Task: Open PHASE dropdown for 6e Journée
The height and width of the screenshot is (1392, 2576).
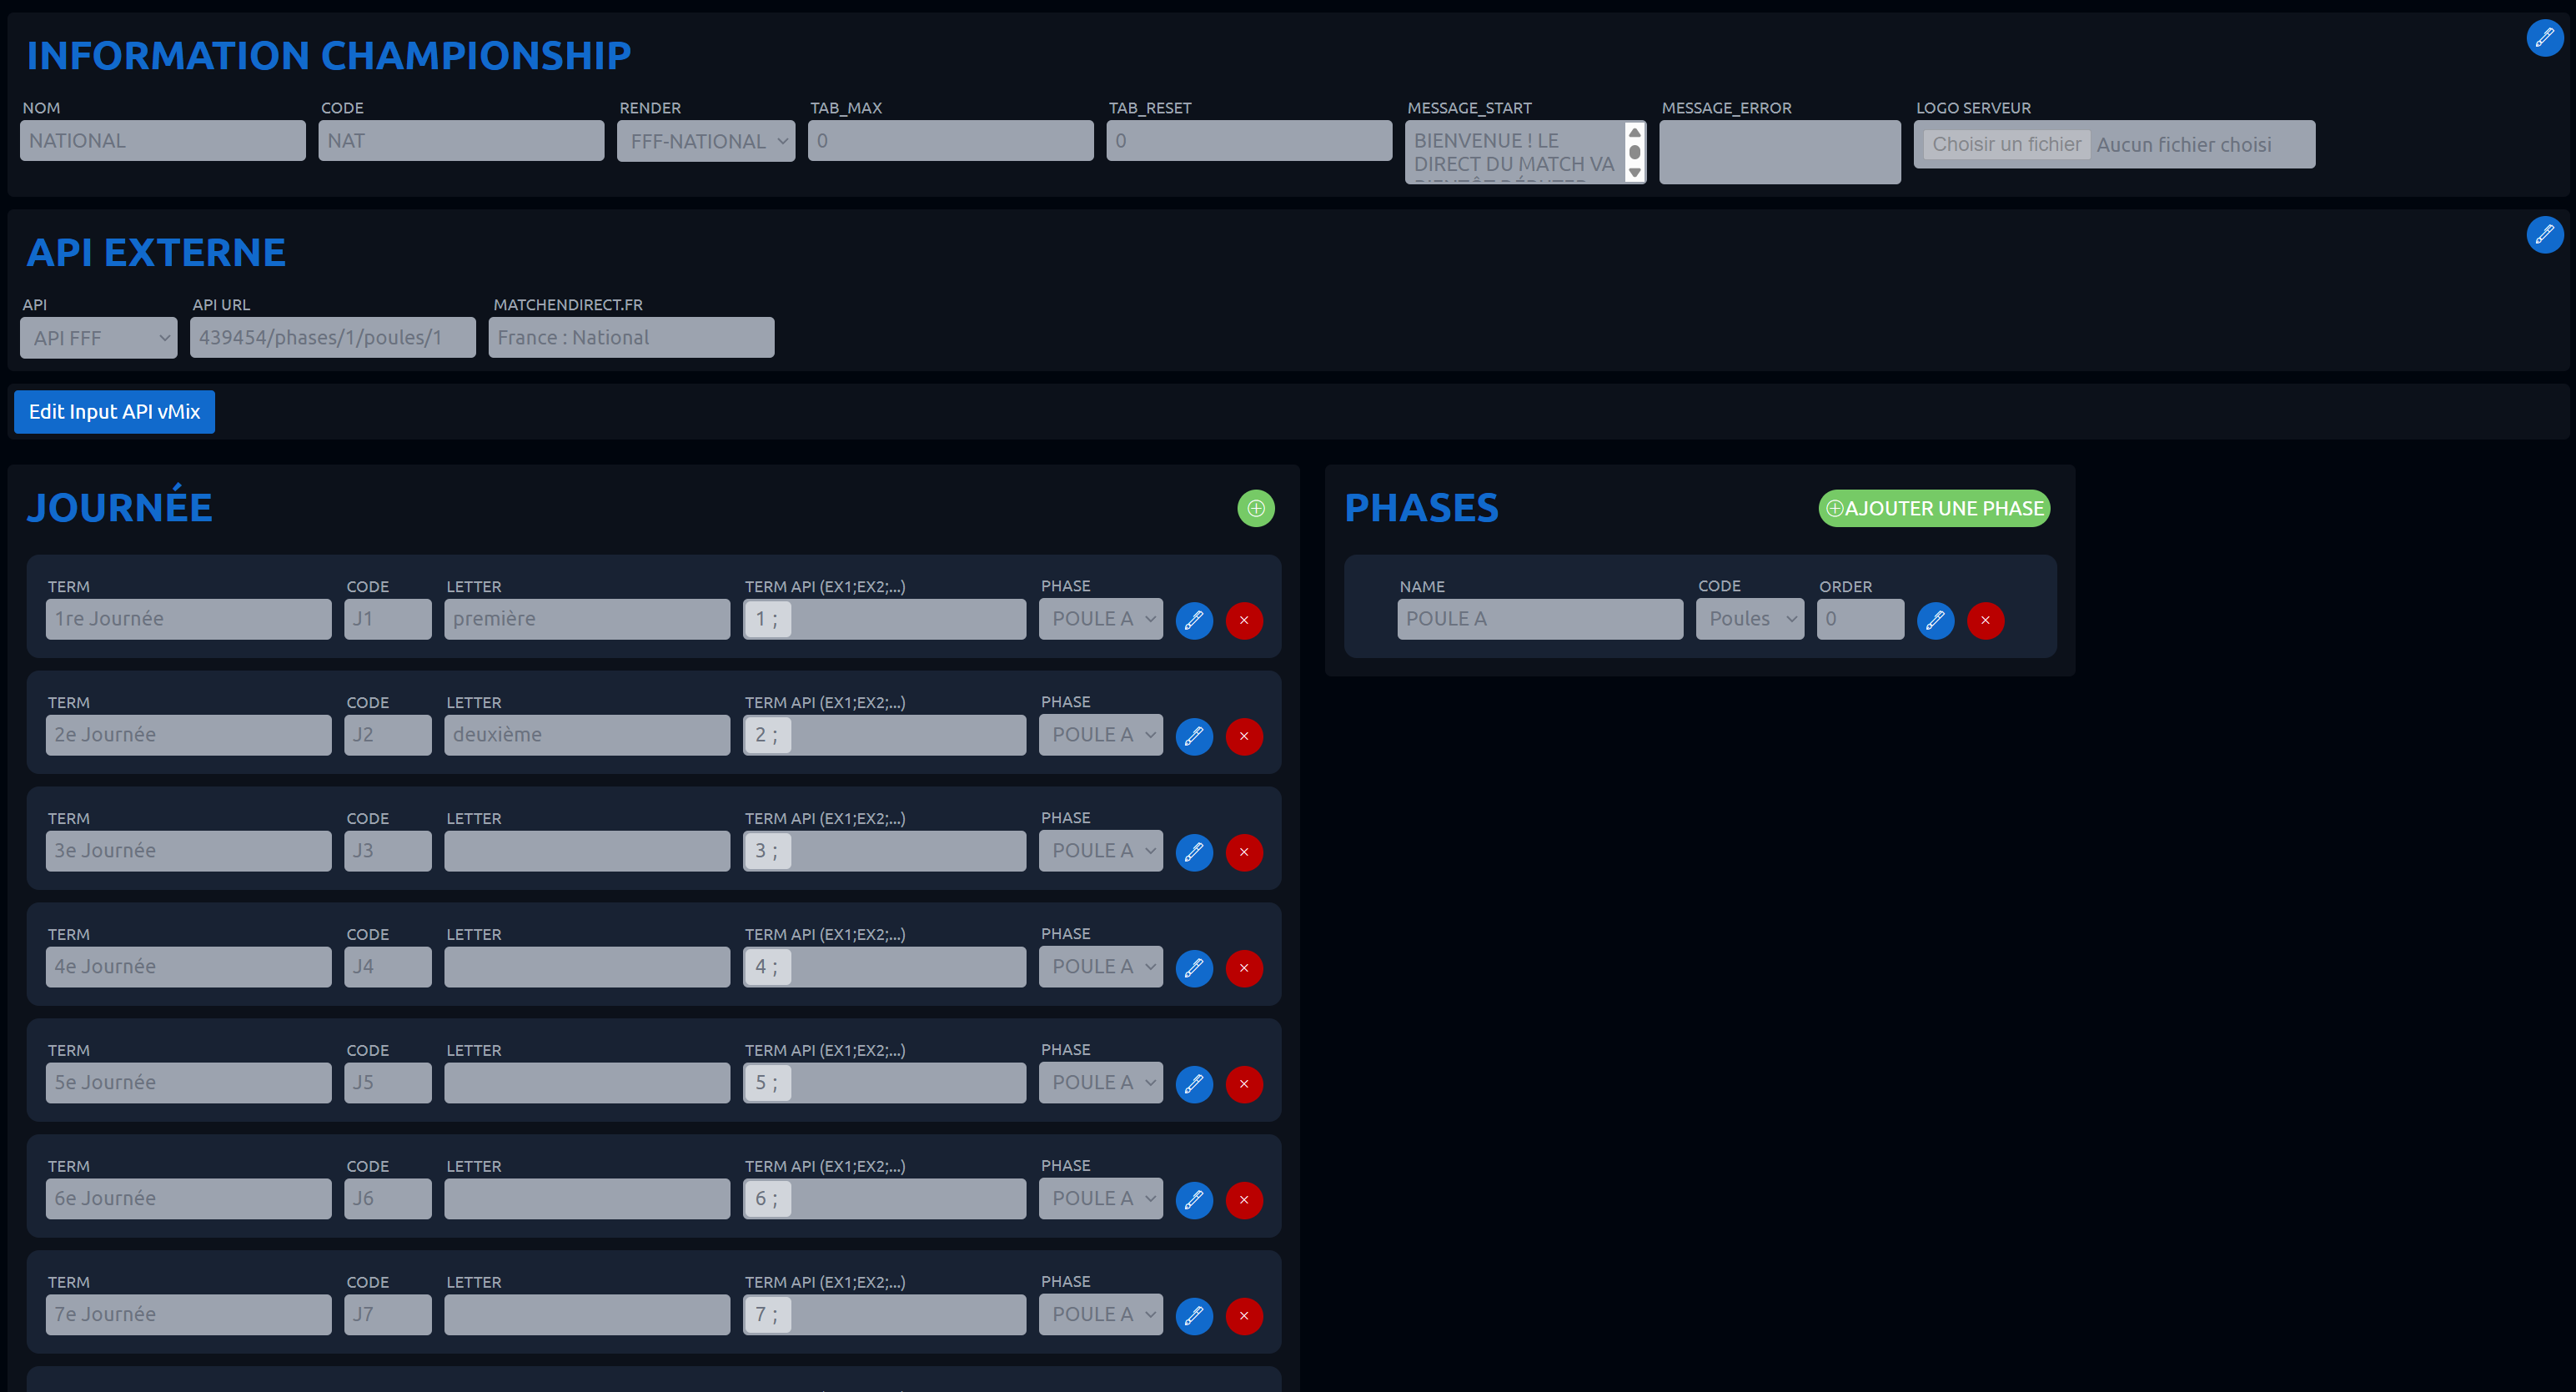Action: [1101, 1199]
